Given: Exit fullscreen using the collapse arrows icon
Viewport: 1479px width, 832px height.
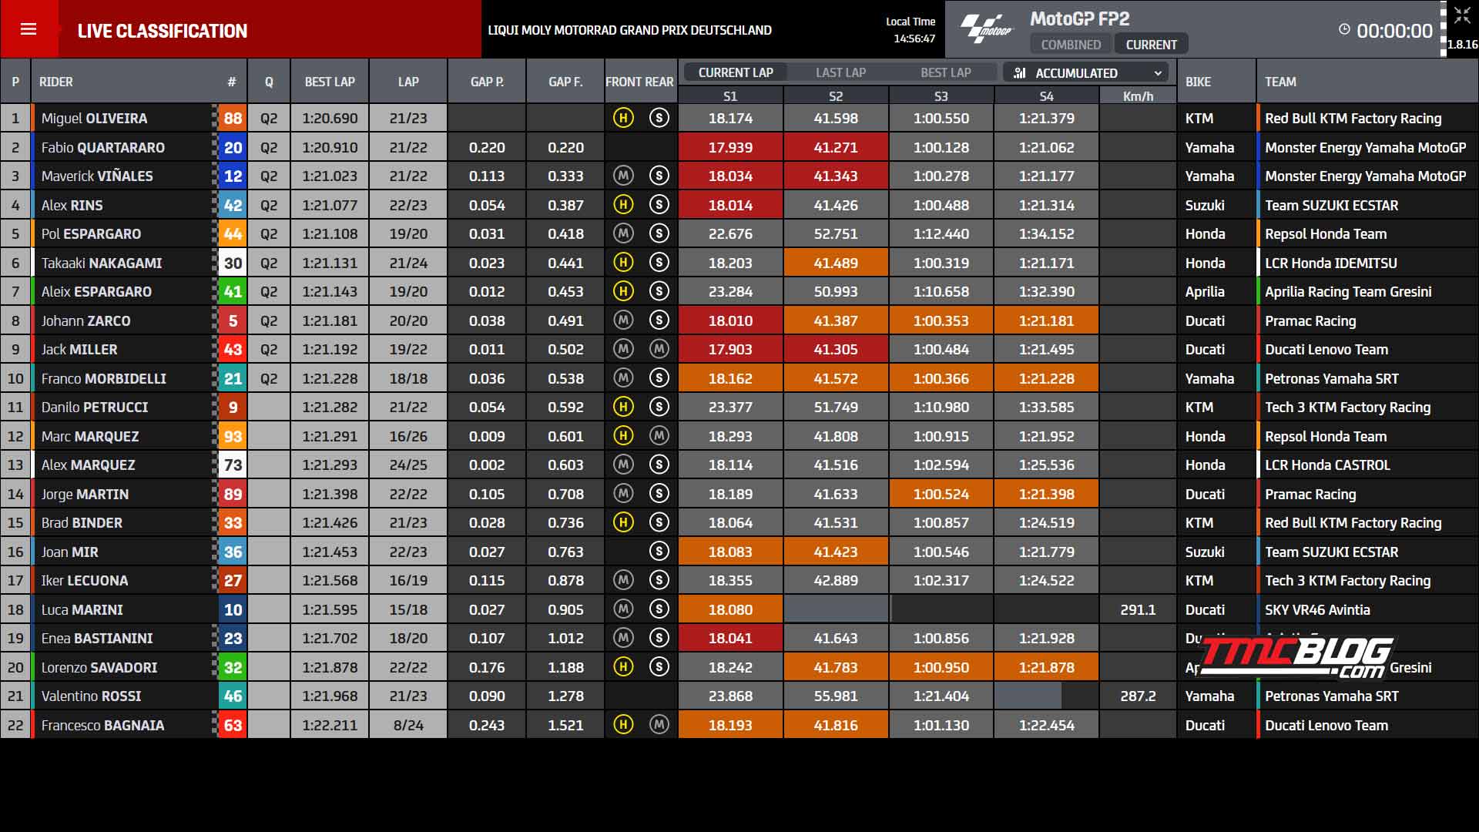Looking at the screenshot, I should tap(1462, 16).
